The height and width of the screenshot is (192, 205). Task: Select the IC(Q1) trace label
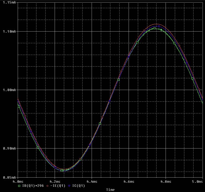click(79, 186)
